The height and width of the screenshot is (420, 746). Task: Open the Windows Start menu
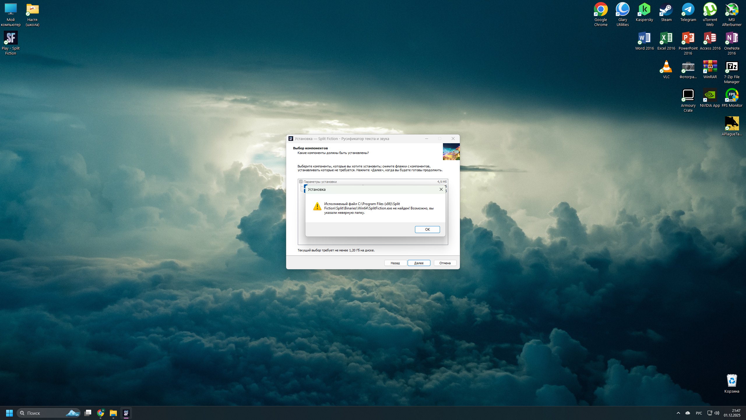[x=9, y=413]
